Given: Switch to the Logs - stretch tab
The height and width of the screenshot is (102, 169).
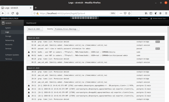Looking at the screenshot, I should point(17,8).
